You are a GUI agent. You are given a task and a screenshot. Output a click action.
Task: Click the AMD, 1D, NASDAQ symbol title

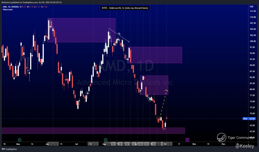[11, 7]
